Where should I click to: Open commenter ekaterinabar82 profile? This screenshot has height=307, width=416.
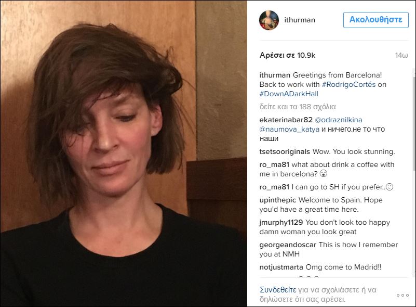[x=286, y=120]
